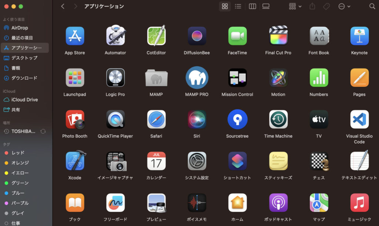Click the share button in toolbar
379x226 pixels.
[312, 6]
